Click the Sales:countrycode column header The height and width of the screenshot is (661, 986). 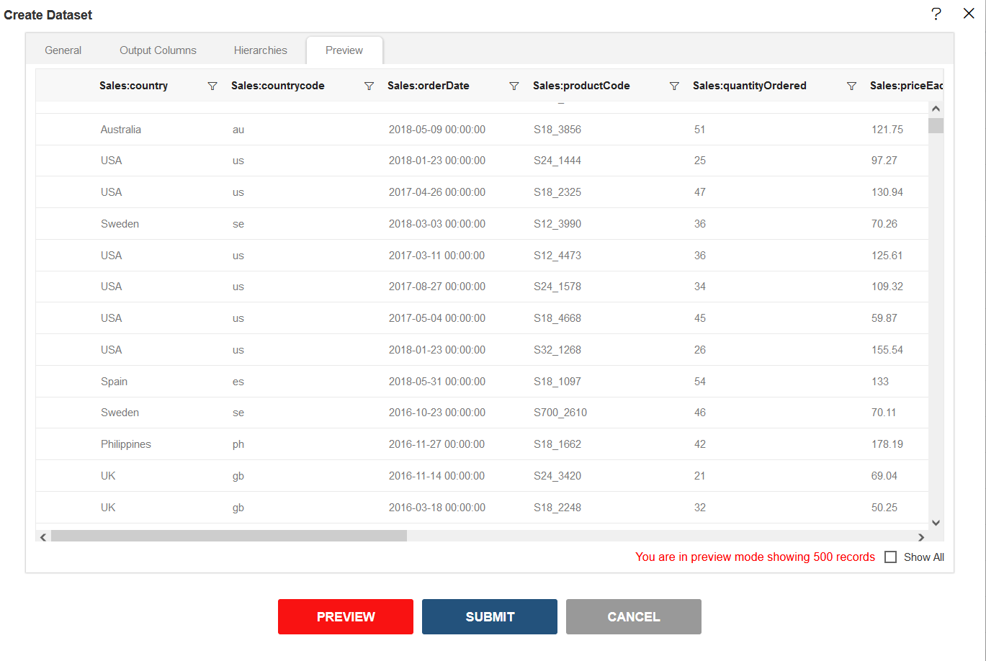click(x=278, y=86)
